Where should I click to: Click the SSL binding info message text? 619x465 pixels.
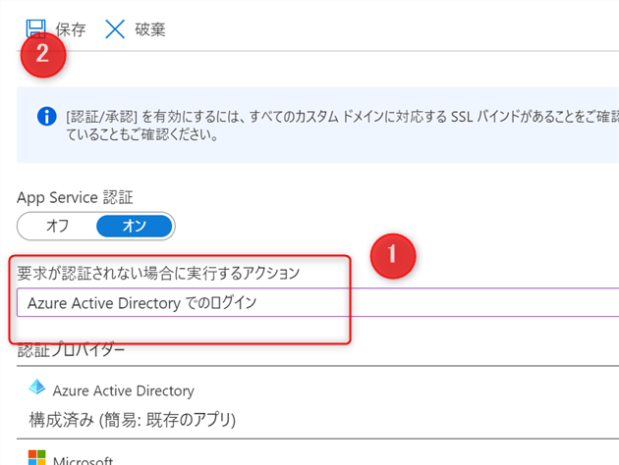(342, 126)
